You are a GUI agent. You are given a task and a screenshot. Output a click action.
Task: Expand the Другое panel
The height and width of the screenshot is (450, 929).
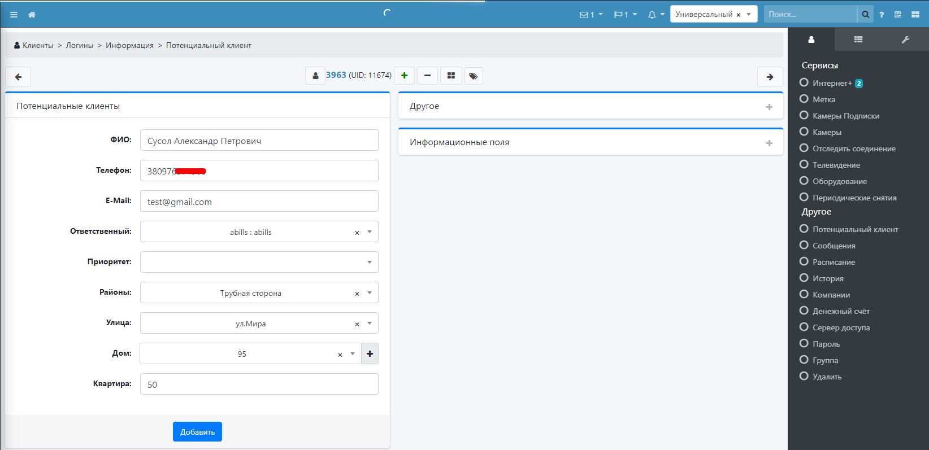click(x=769, y=107)
